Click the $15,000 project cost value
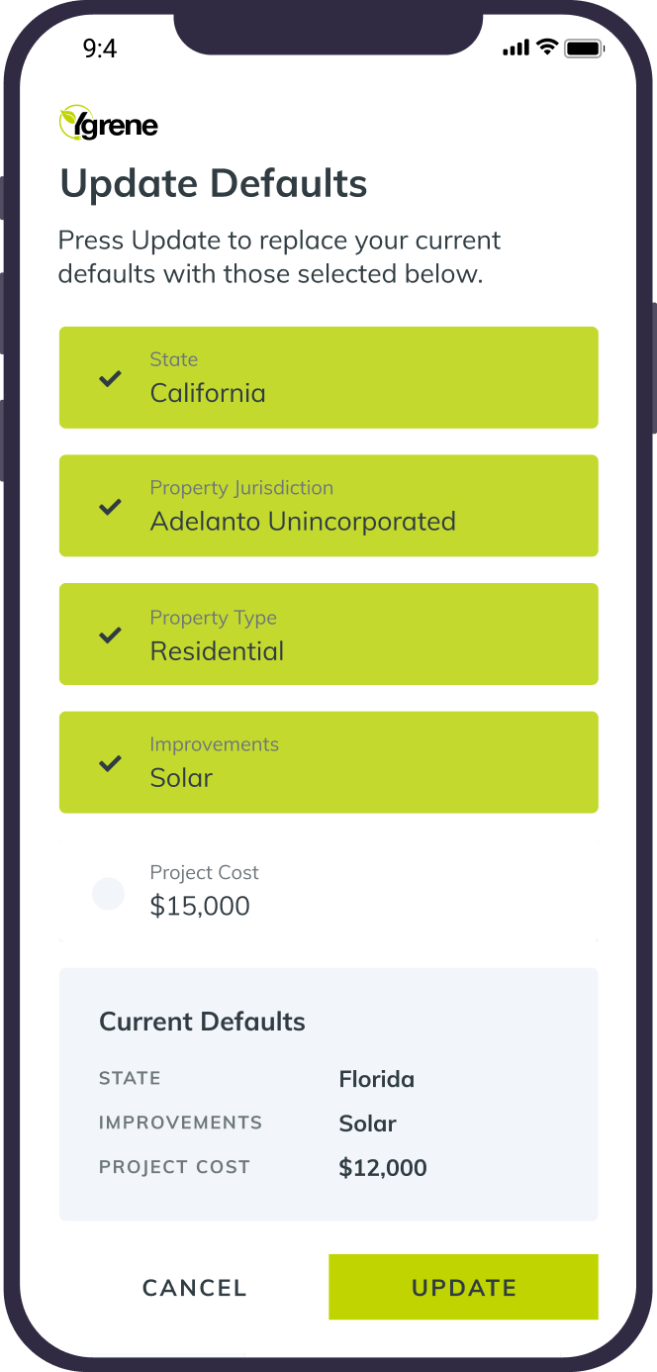This screenshot has width=657, height=1372. (x=200, y=906)
